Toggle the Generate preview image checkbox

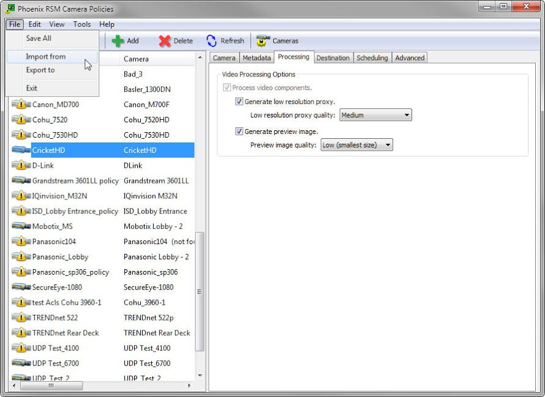[x=239, y=132]
